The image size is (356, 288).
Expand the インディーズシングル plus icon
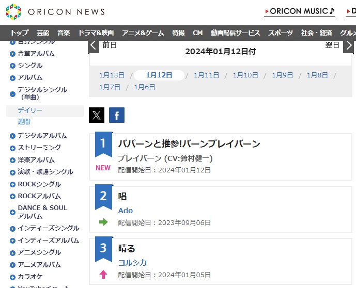(x=13, y=229)
